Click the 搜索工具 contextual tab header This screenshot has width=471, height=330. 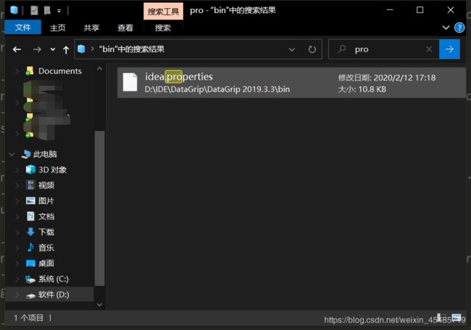click(163, 12)
